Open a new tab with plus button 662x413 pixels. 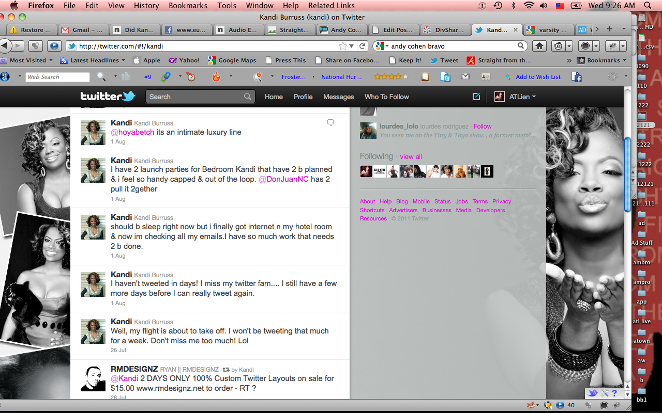(x=609, y=29)
